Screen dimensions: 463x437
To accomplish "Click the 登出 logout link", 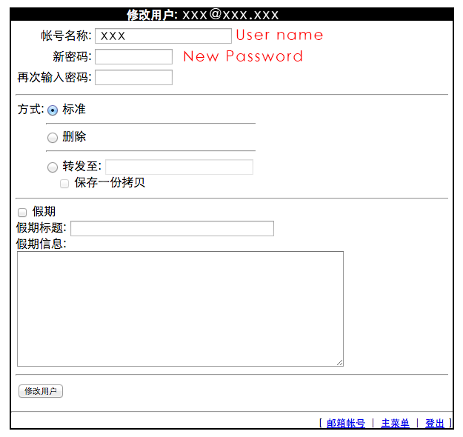I will [x=435, y=424].
